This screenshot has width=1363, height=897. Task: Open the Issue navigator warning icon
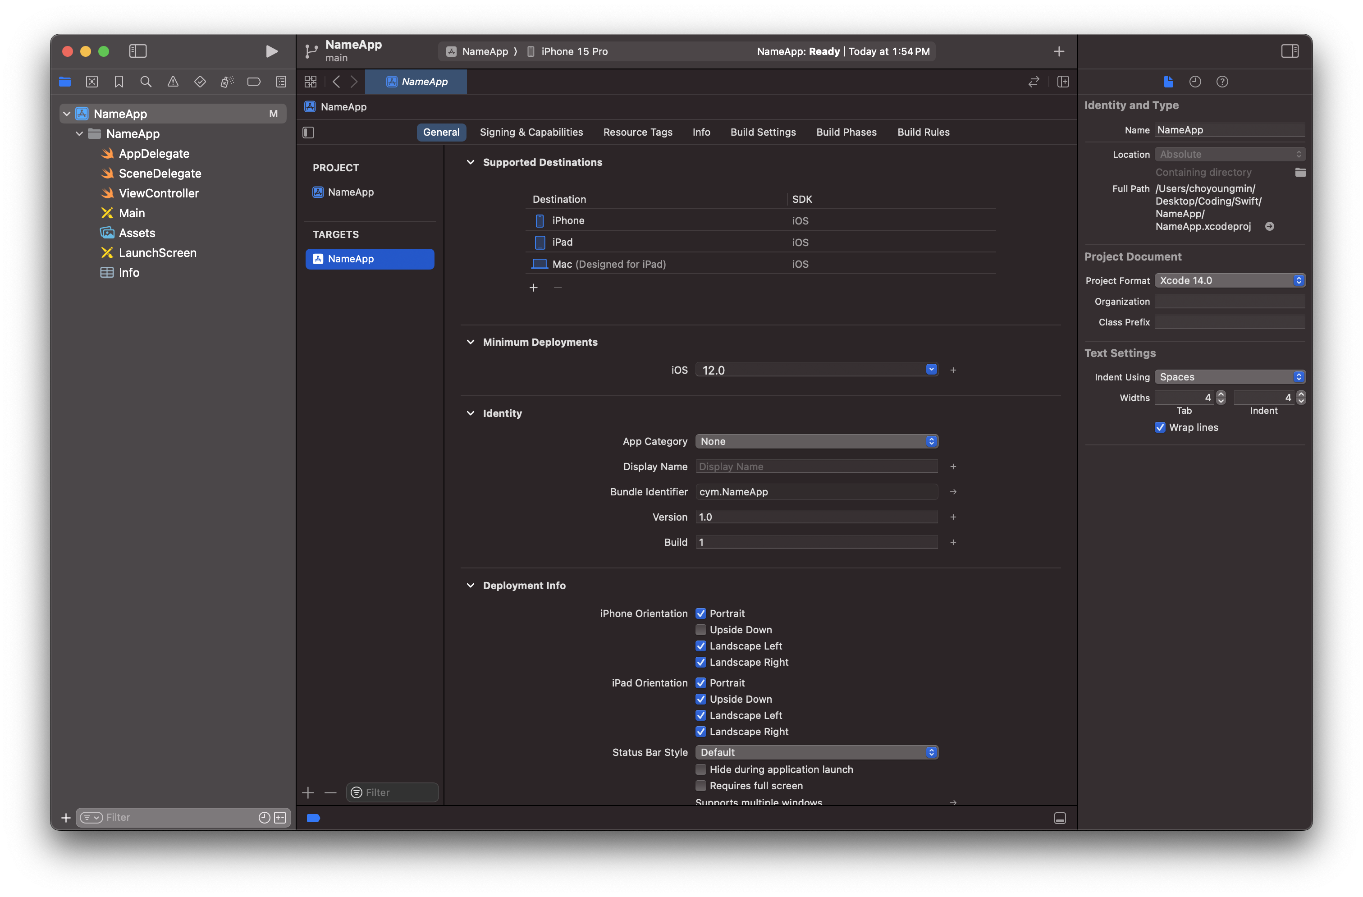173,82
